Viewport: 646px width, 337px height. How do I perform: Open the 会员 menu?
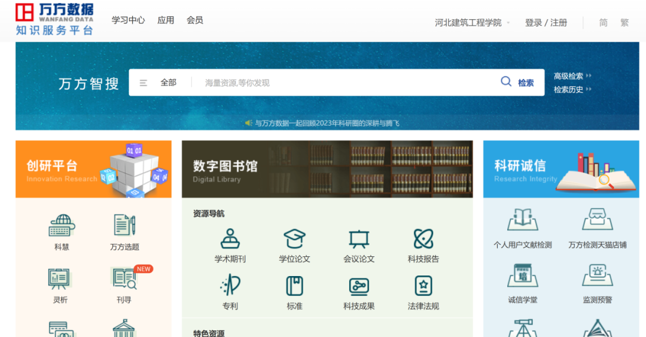[x=195, y=20]
